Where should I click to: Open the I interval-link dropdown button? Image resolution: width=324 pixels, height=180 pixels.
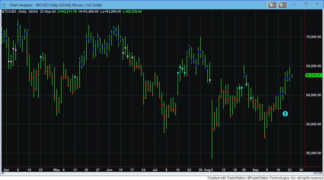coord(282,5)
